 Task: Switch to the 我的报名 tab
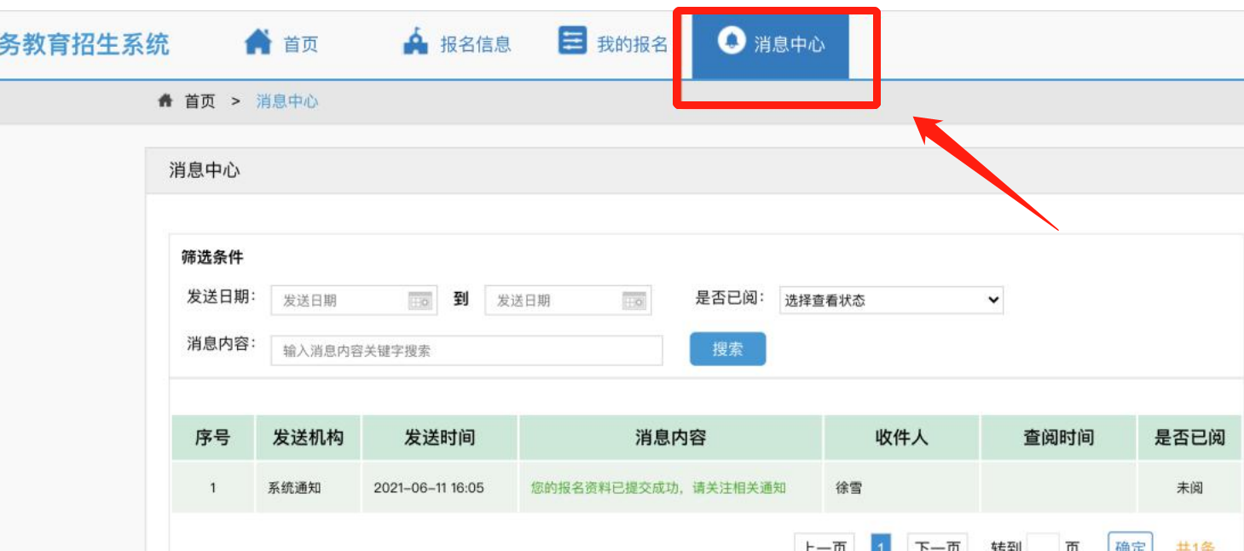click(x=613, y=43)
